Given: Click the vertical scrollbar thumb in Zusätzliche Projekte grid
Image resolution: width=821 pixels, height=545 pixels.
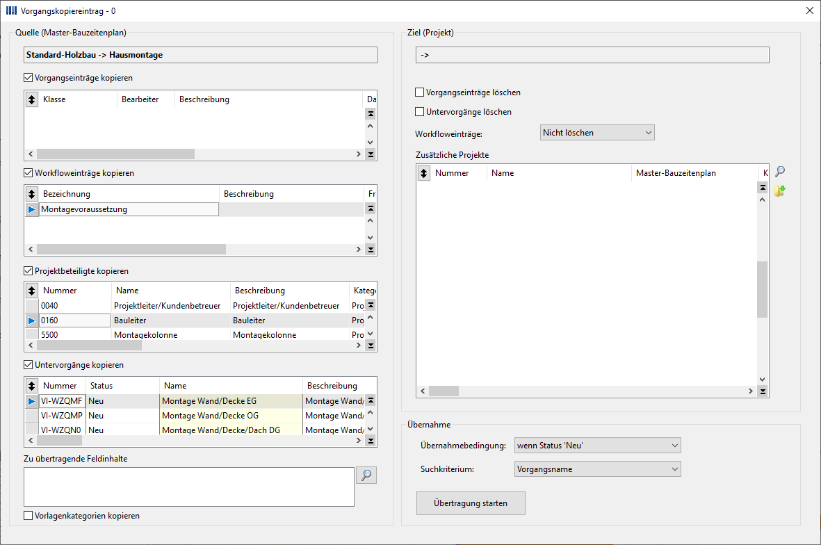Looking at the screenshot, I should click(763, 289).
